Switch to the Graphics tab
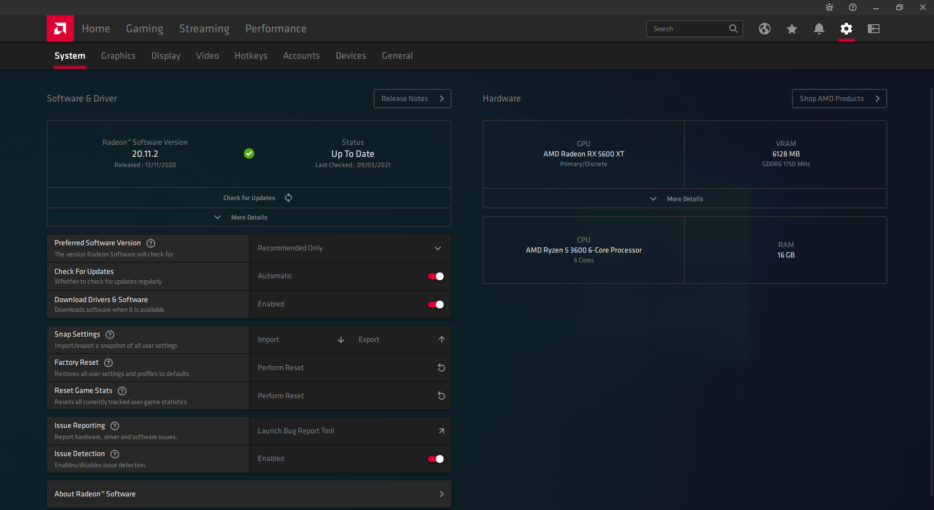This screenshot has height=510, width=934. point(118,55)
